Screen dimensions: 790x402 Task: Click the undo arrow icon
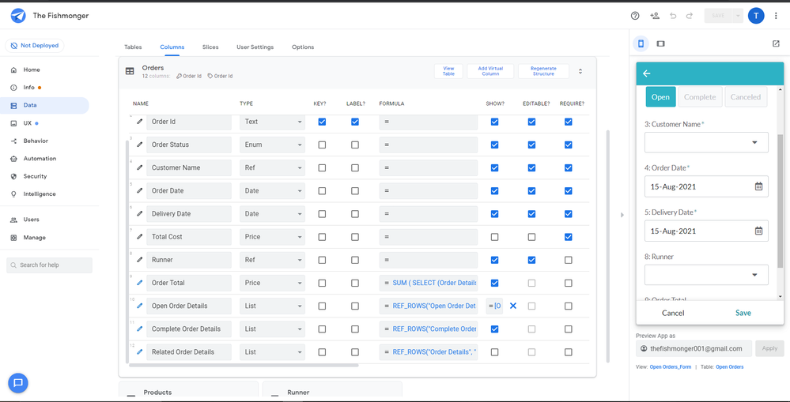pyautogui.click(x=673, y=16)
